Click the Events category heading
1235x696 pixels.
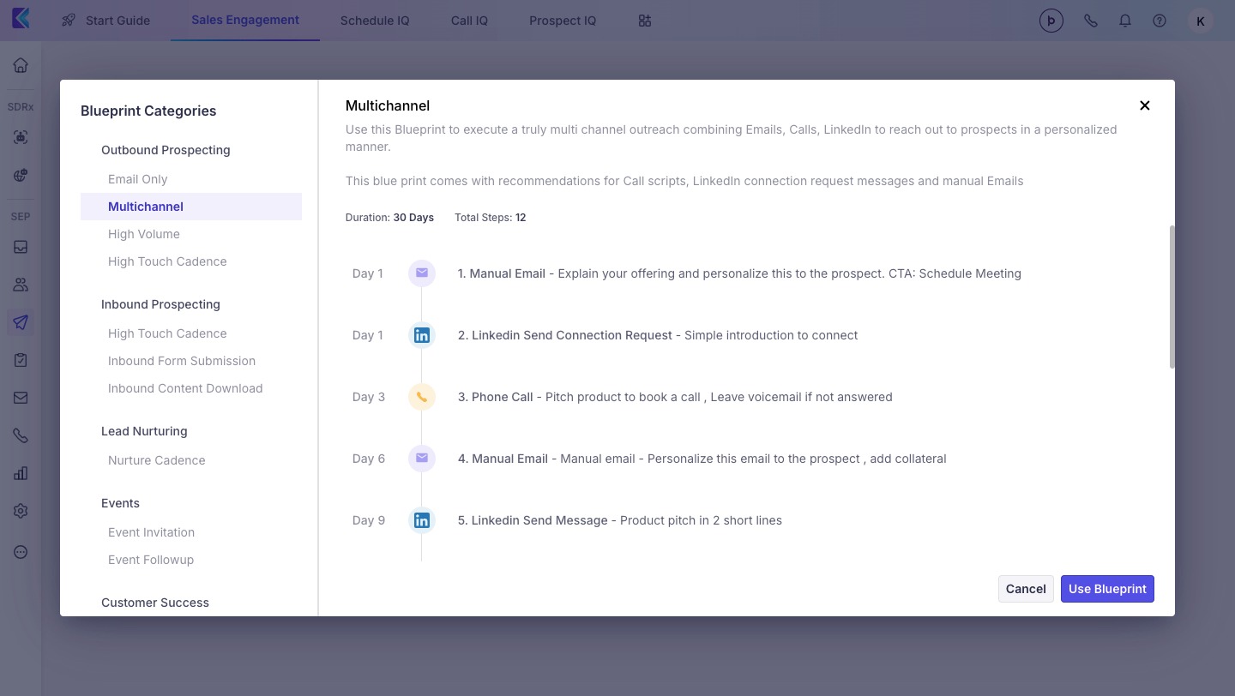[120, 503]
